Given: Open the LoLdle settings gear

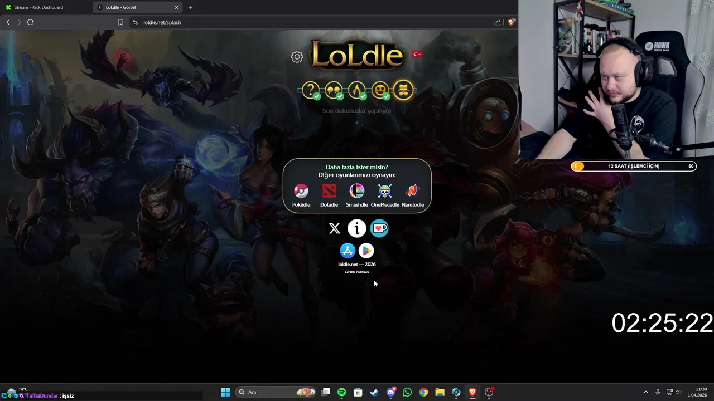Looking at the screenshot, I should pos(297,57).
